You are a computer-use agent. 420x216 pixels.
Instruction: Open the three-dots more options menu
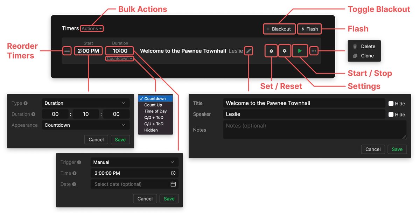pos(314,51)
